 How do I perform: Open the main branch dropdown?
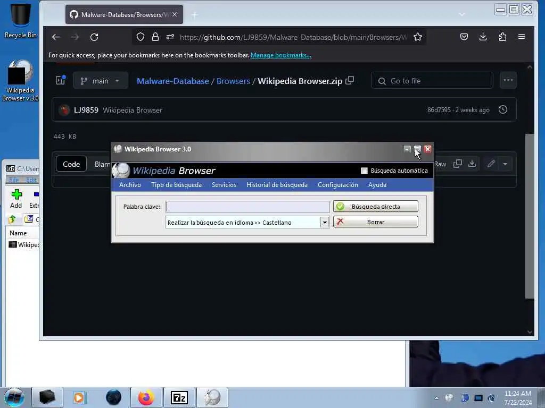click(x=101, y=81)
